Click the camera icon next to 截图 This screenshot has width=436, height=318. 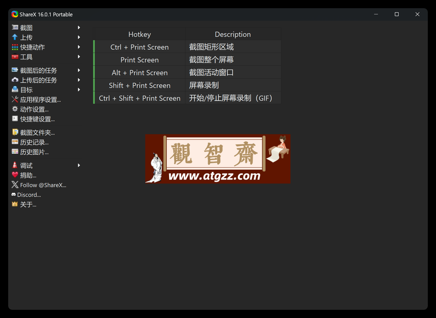(15, 27)
